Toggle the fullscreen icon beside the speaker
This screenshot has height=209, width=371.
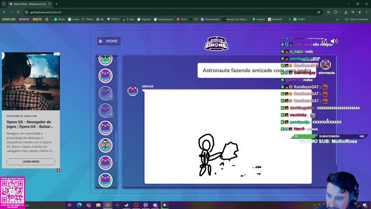324,41
